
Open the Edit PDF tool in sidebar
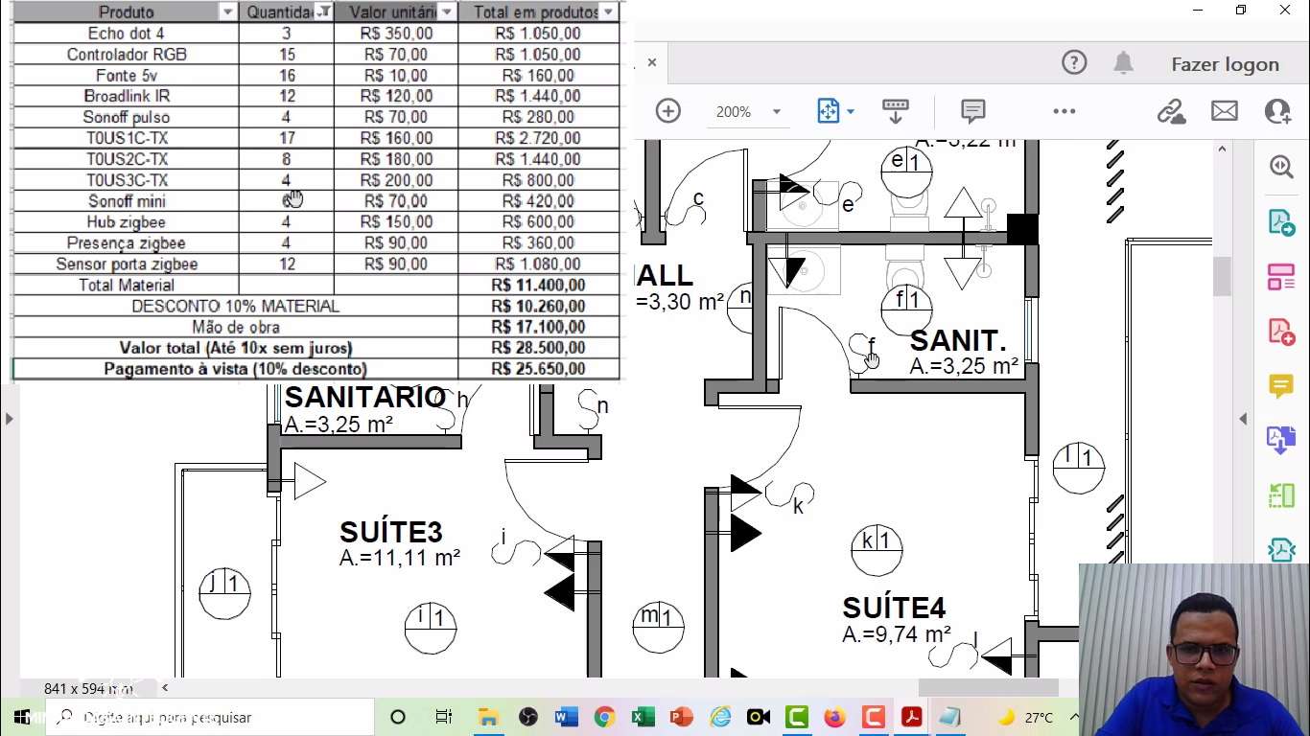[x=1281, y=278]
